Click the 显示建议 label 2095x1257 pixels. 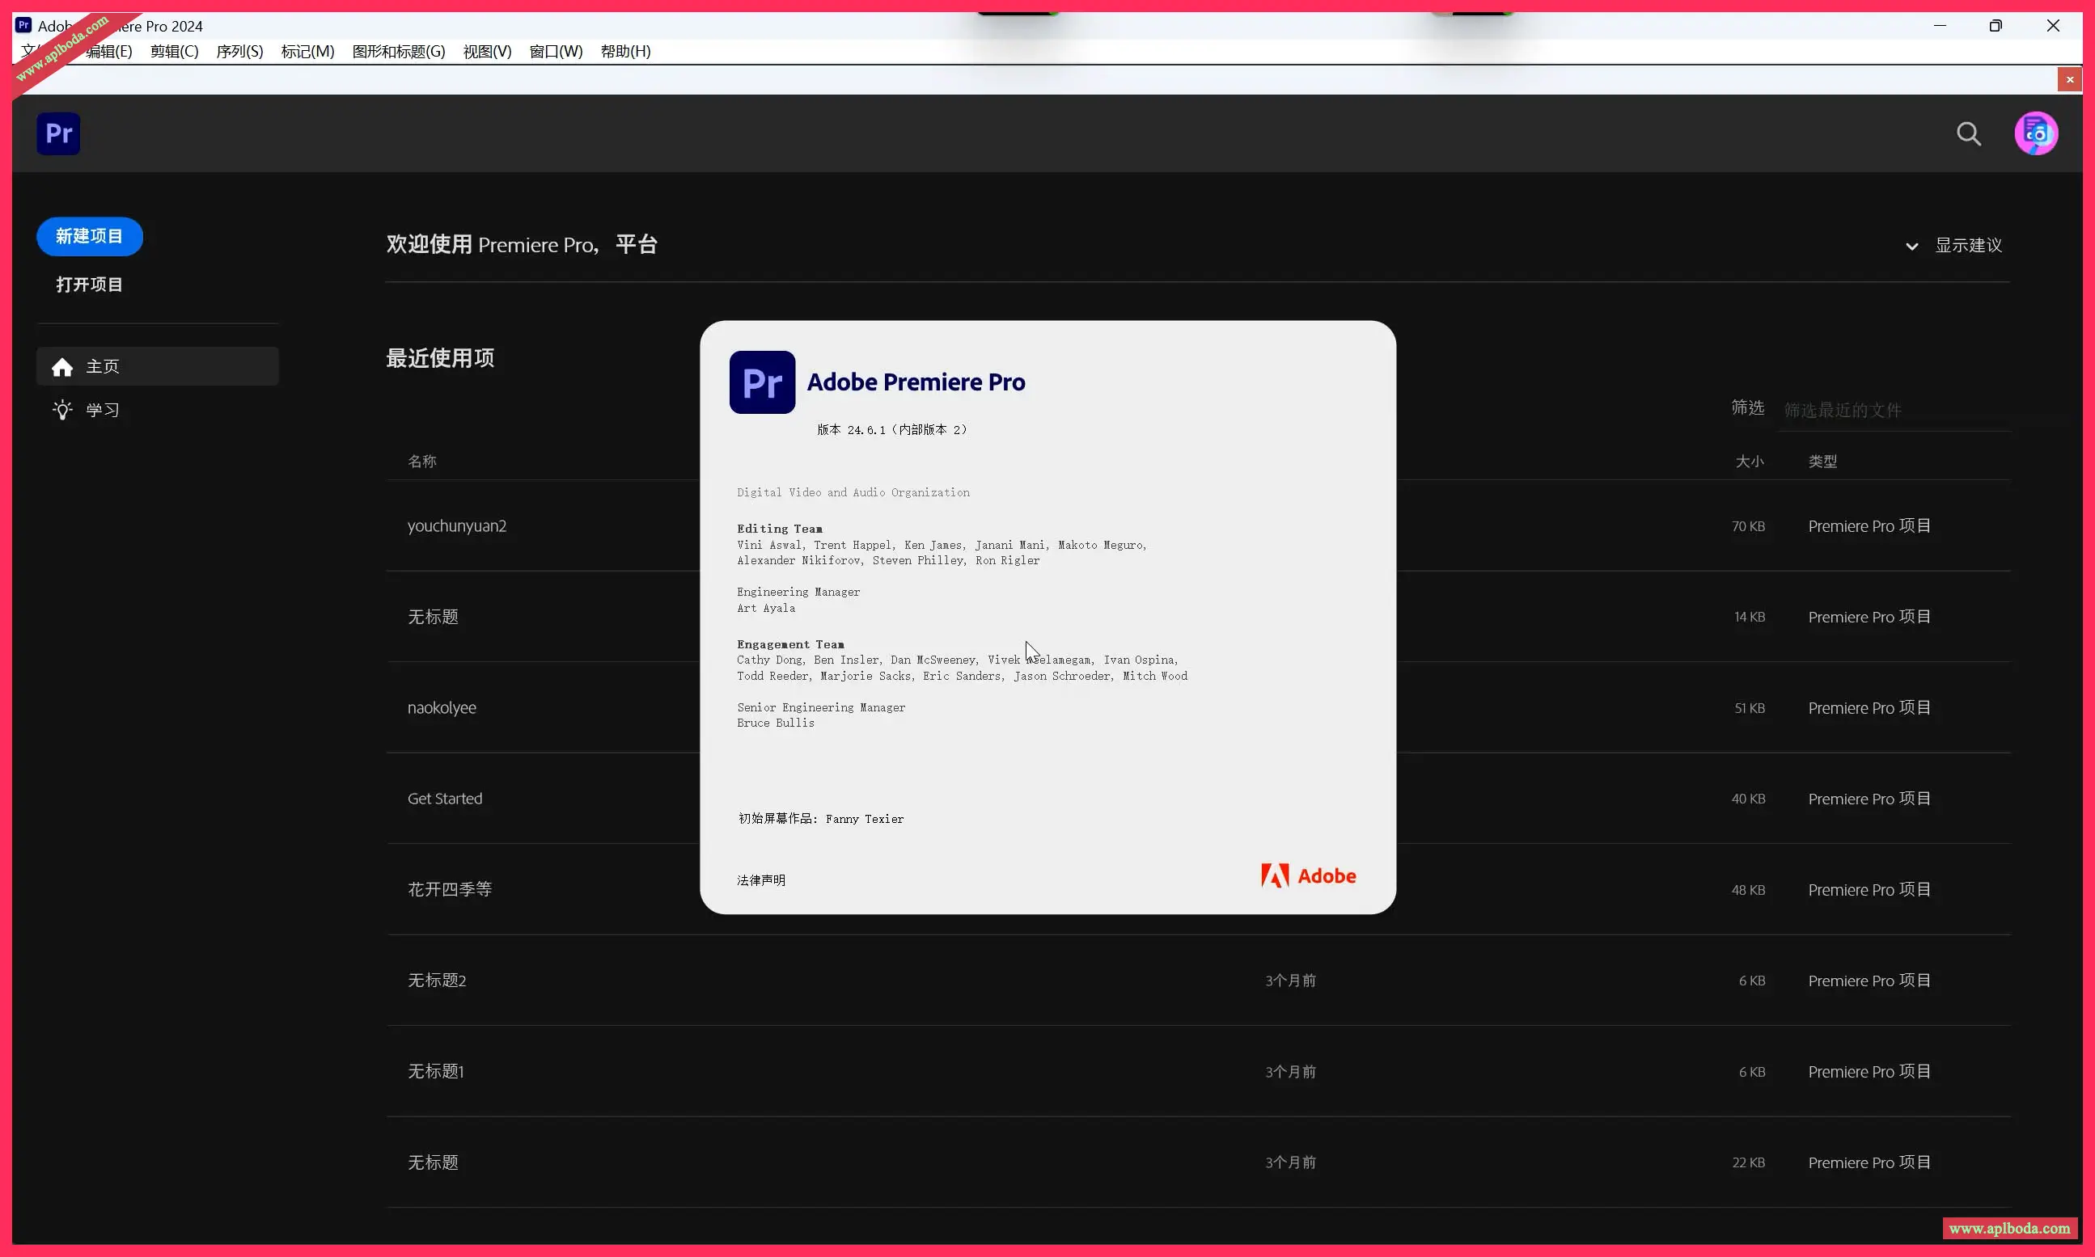pos(1968,246)
